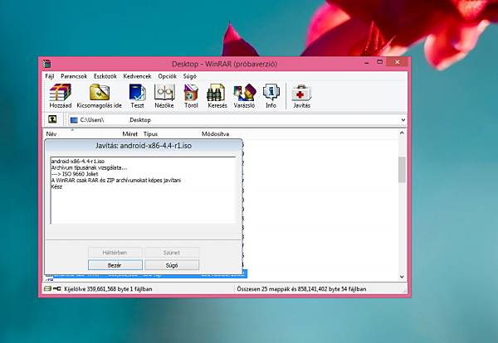
Task: Click the Javítás repair icon
Action: click(302, 93)
